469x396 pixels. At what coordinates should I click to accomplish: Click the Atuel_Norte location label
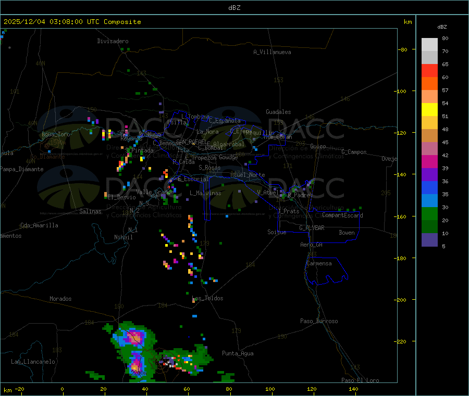coord(248,175)
